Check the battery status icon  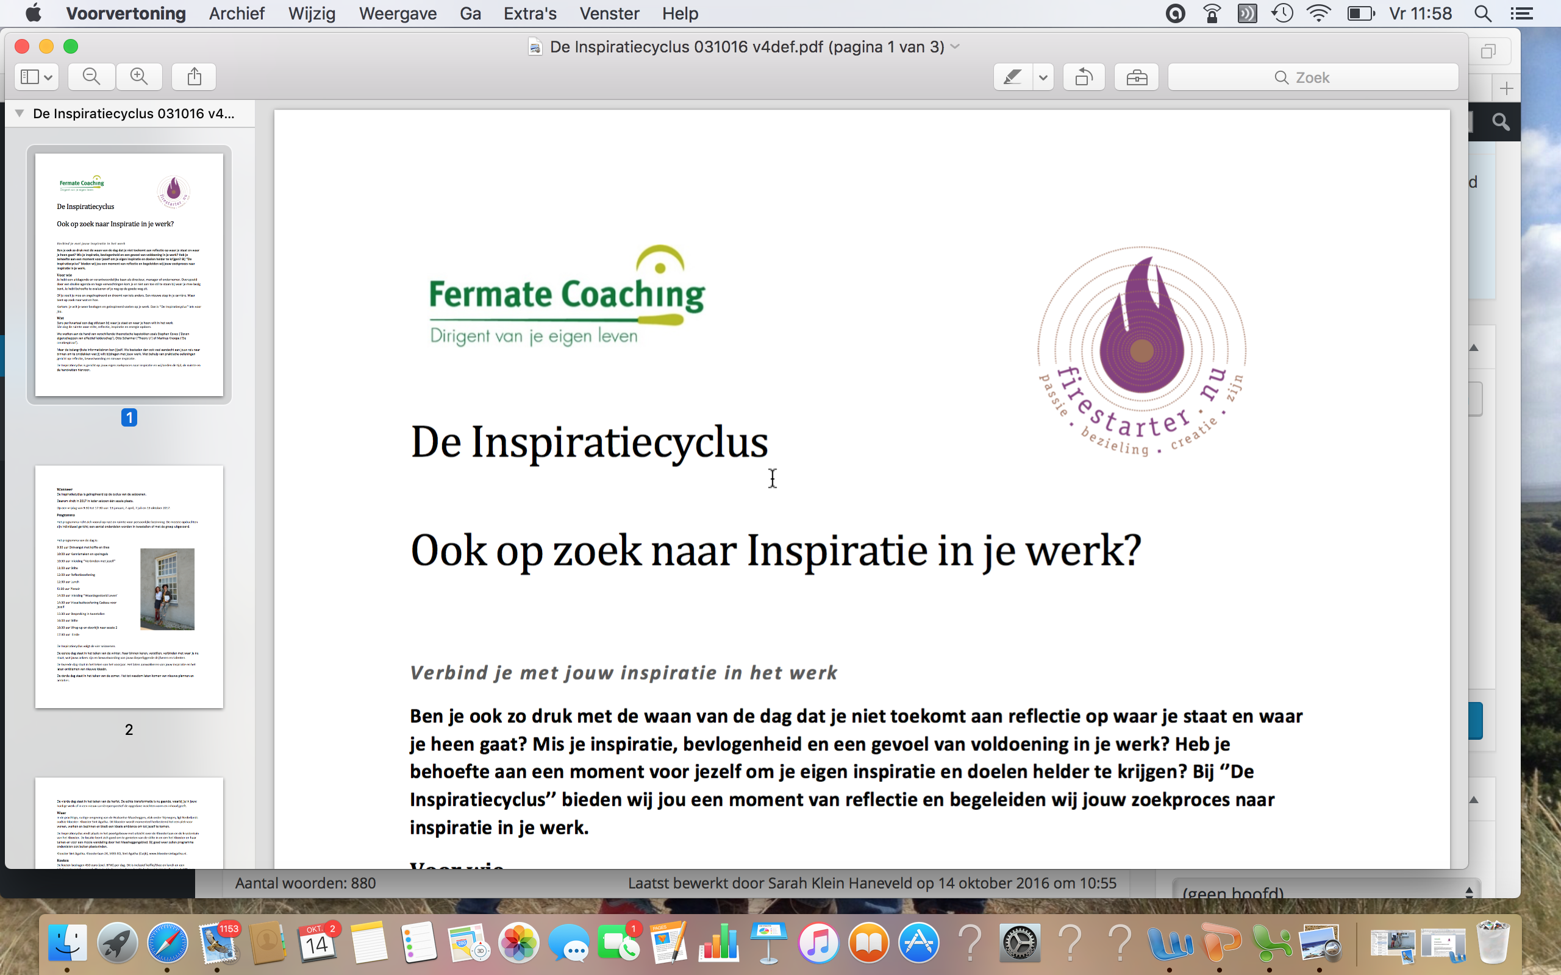1360,13
